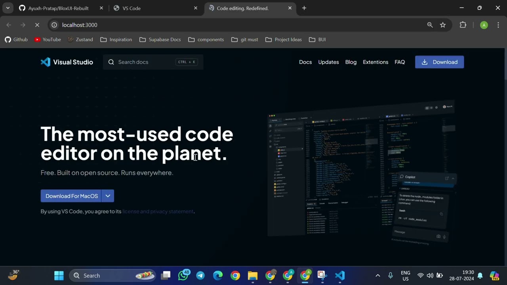The image size is (507, 285).
Task: Open the BUI bookmarks folder
Action: pyautogui.click(x=317, y=40)
